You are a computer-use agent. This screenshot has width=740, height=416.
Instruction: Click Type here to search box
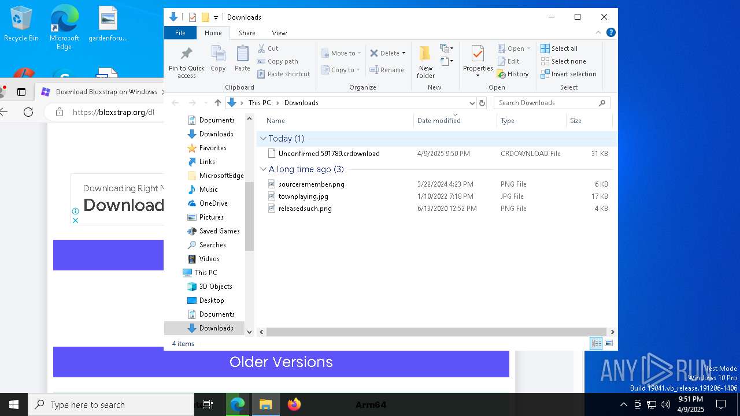pyautogui.click(x=111, y=404)
